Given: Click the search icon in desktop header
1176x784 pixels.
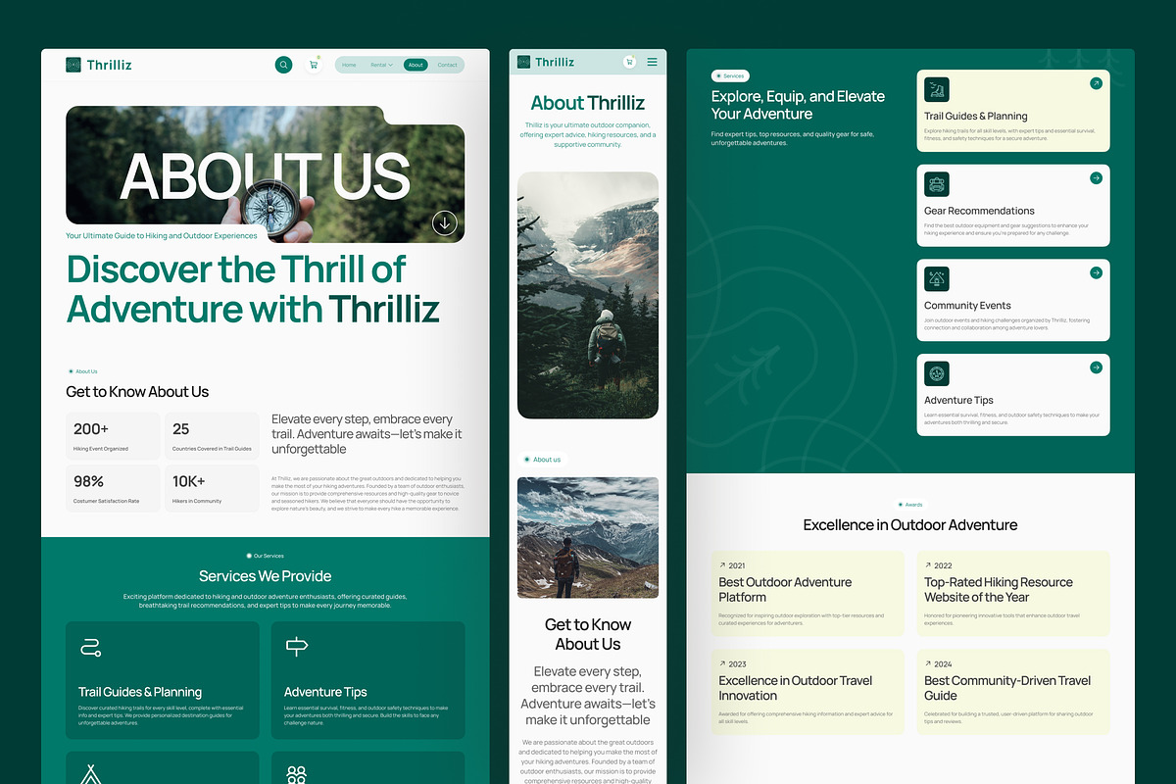Looking at the screenshot, I should [283, 65].
